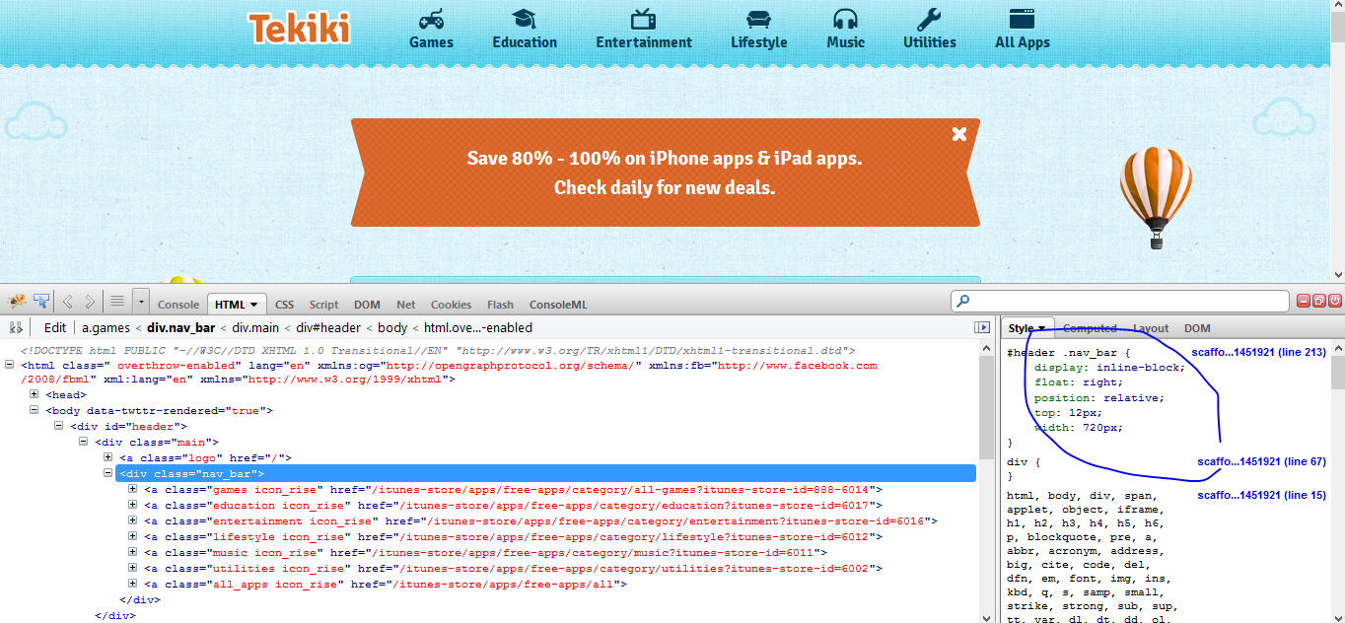The height and width of the screenshot is (623, 1345).
Task: Select div.nav_bar in the breadcrumb path
Action: pos(181,327)
